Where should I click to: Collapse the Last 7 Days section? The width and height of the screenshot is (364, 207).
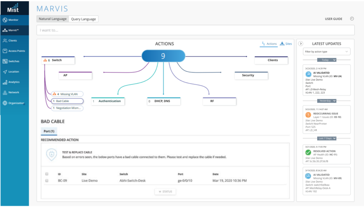coord(326,138)
